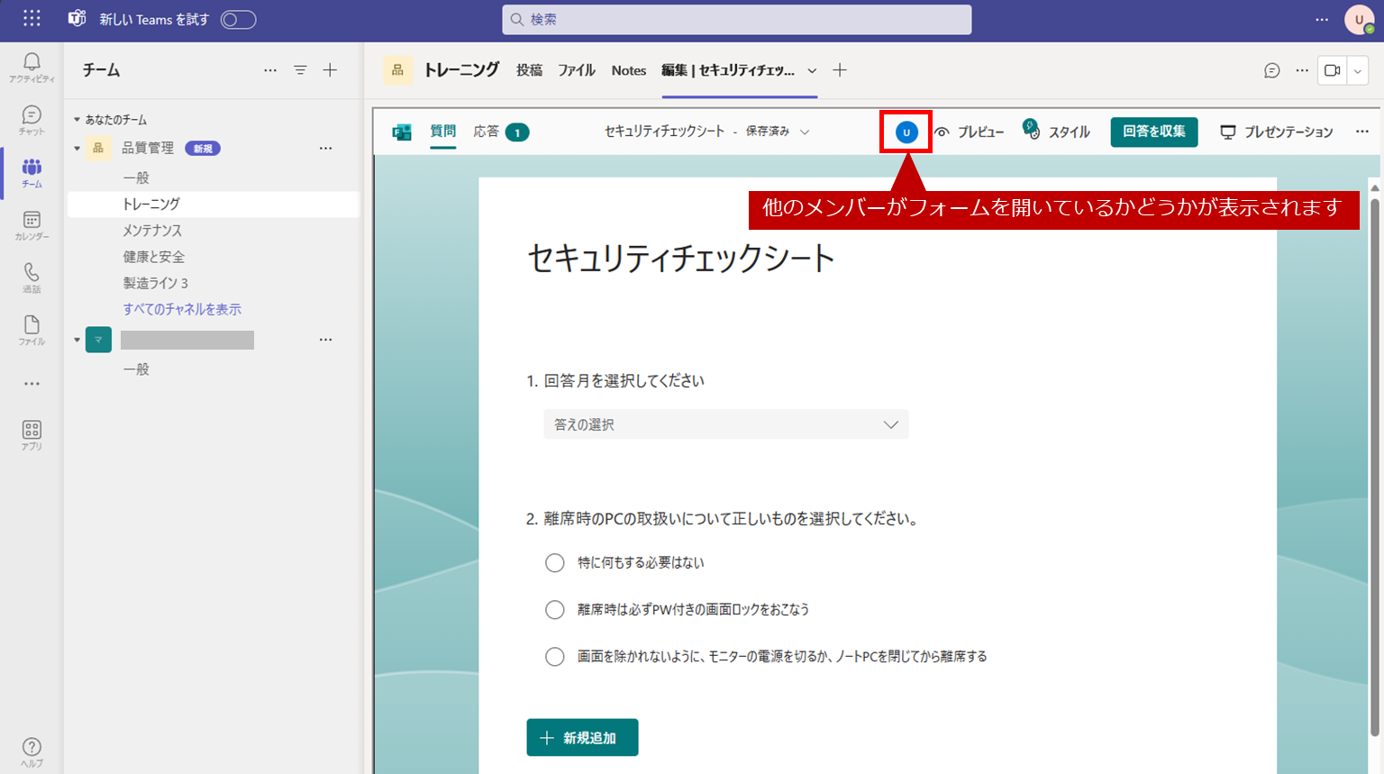This screenshot has height=774, width=1384.
Task: Collapse the あなたのチーム section
Action: [77, 120]
